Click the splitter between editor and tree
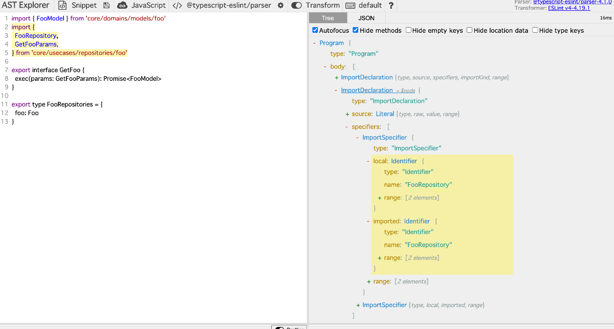 click(x=308, y=167)
